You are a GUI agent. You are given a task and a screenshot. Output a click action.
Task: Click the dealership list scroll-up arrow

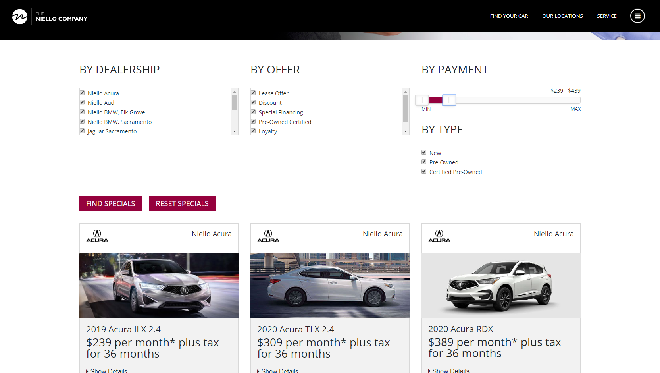tap(235, 91)
